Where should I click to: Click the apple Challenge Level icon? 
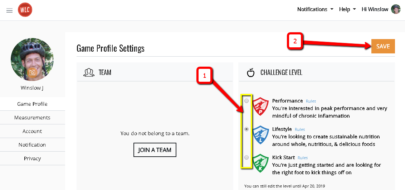tap(250, 72)
